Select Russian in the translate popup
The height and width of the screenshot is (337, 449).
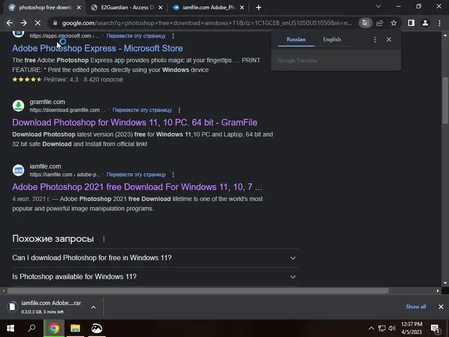click(x=296, y=39)
